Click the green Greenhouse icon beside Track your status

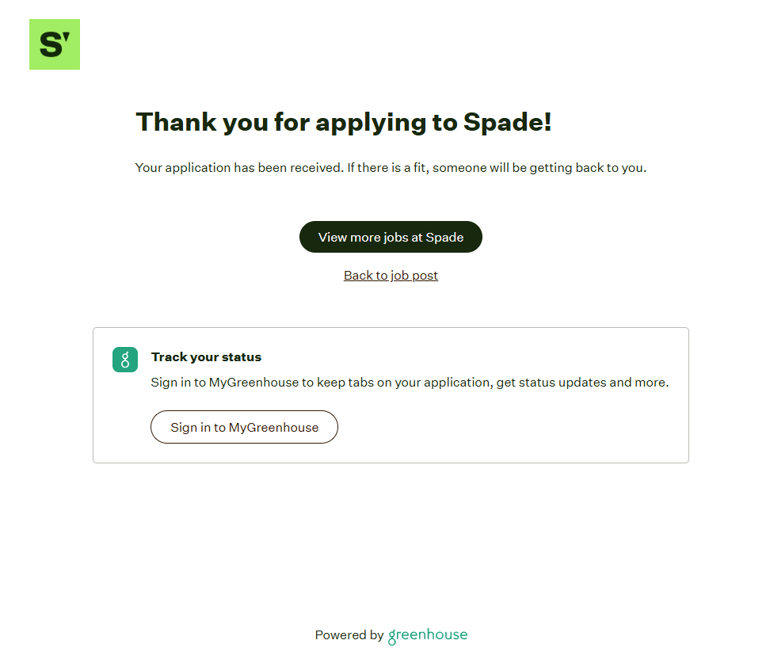[x=125, y=359]
